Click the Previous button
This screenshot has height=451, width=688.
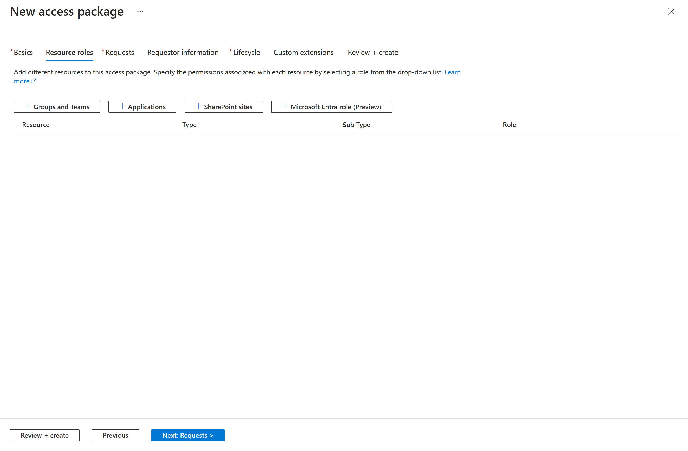(115, 435)
